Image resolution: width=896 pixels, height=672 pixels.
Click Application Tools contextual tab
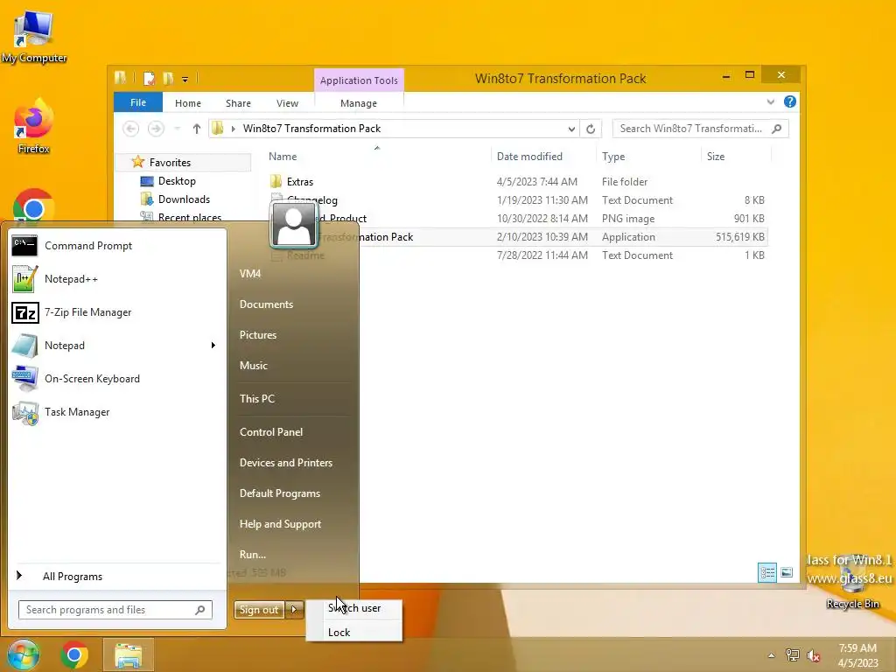[x=359, y=80]
